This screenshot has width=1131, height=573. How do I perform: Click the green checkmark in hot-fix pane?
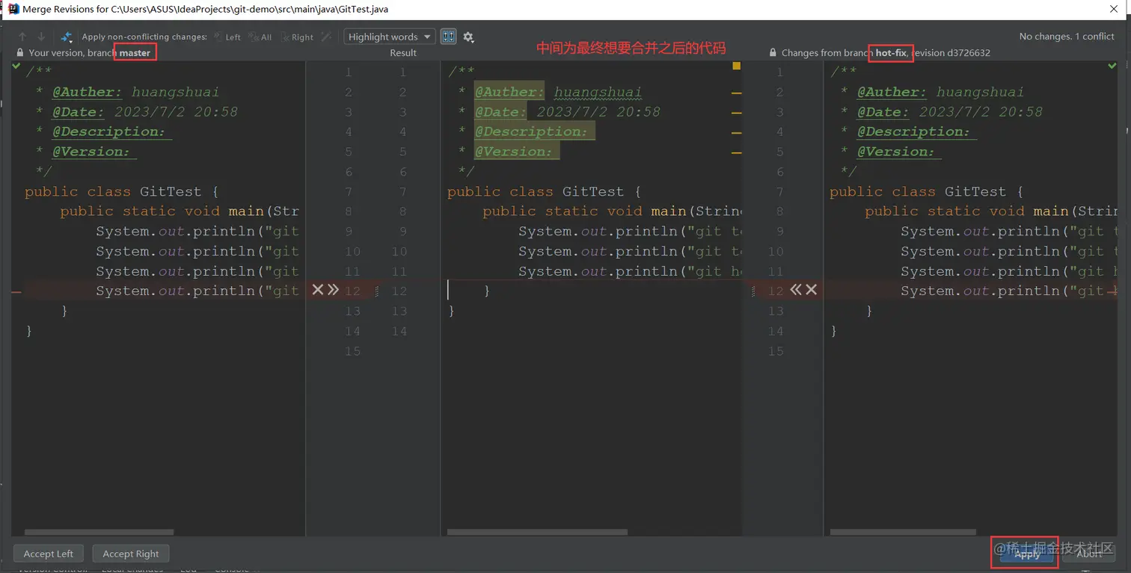click(1112, 66)
